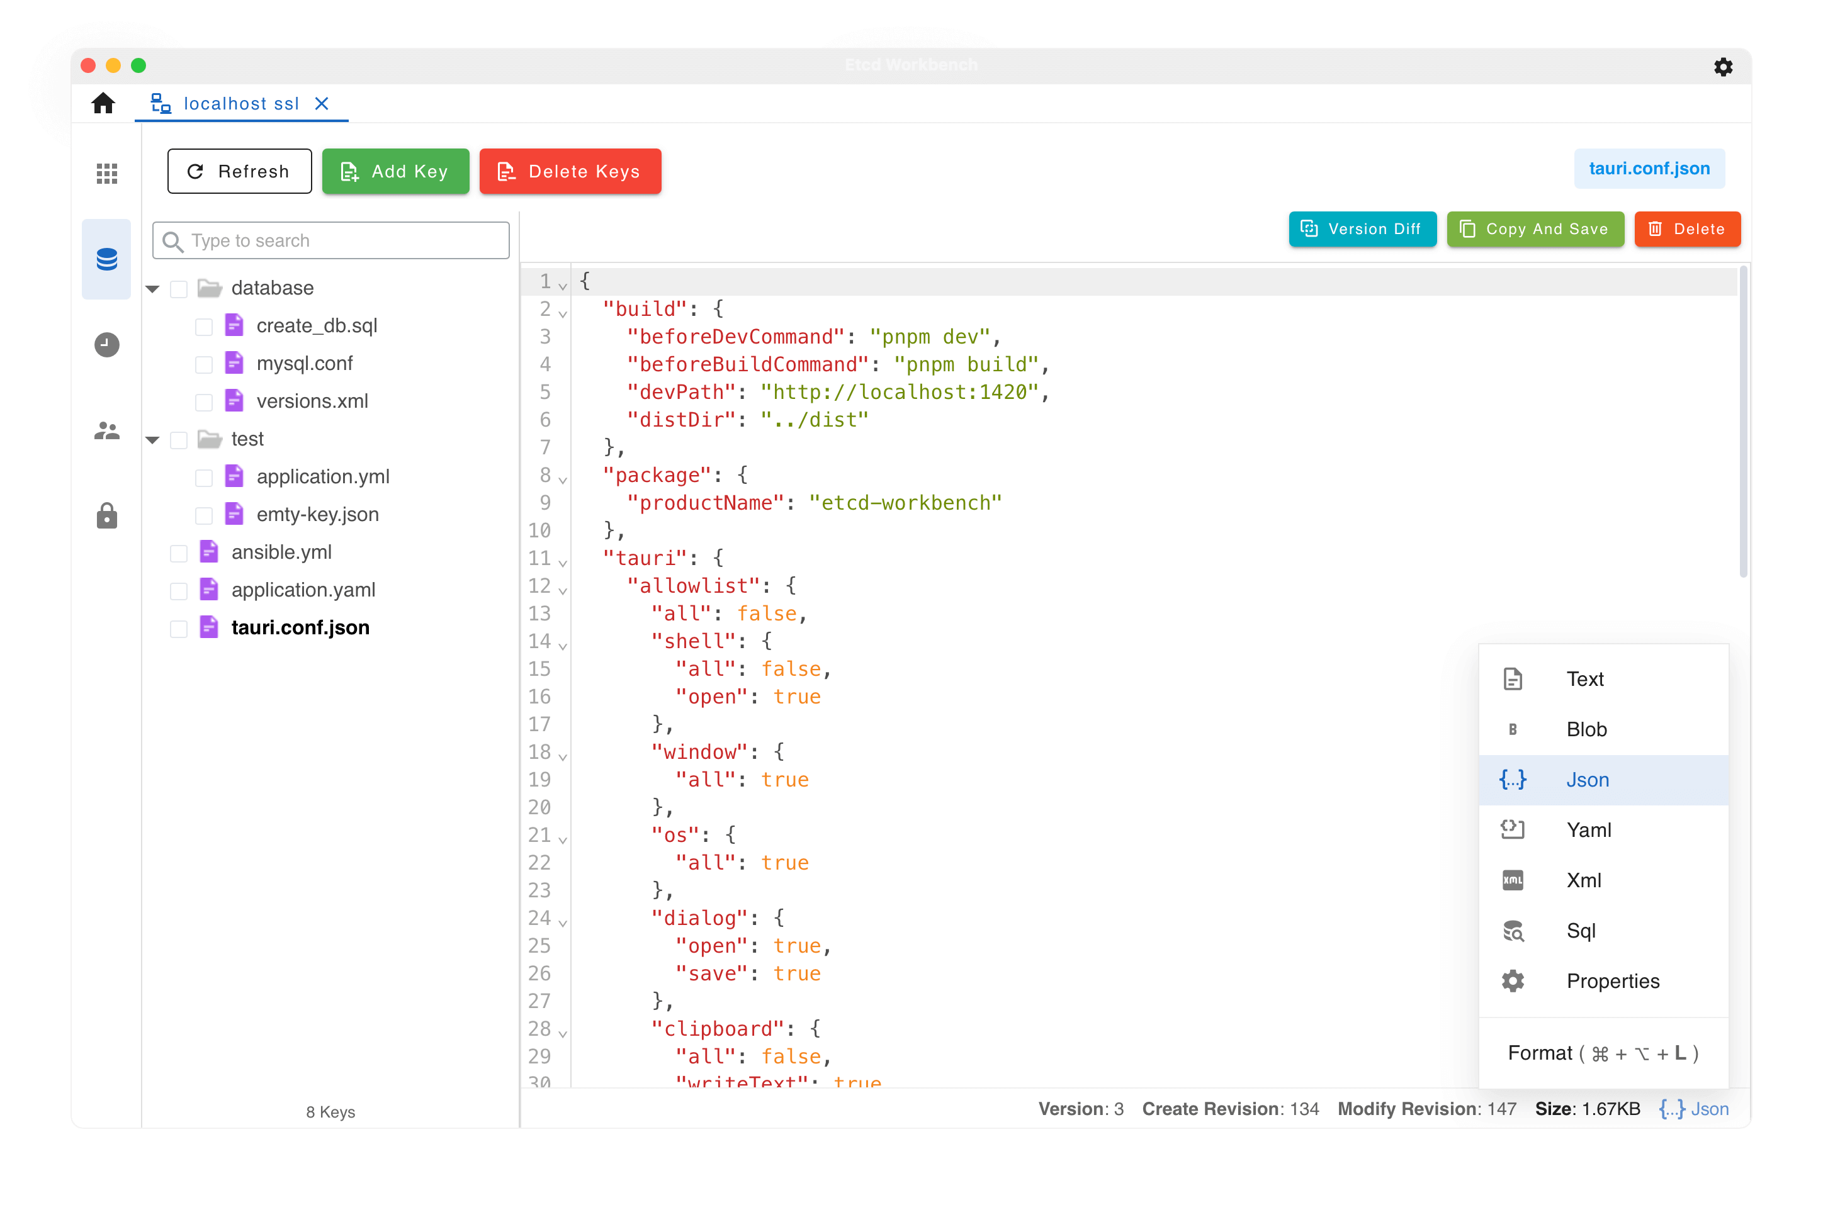Open the clock history sidebar icon

coord(107,344)
